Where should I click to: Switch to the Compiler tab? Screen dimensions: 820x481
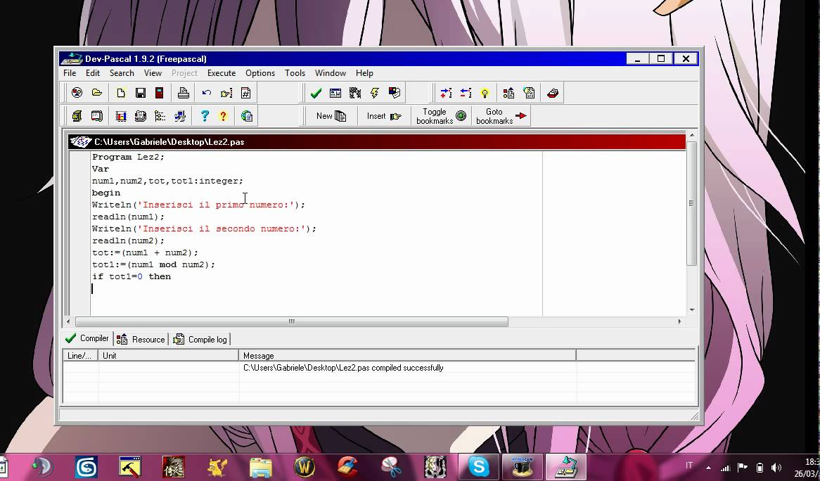(x=87, y=338)
